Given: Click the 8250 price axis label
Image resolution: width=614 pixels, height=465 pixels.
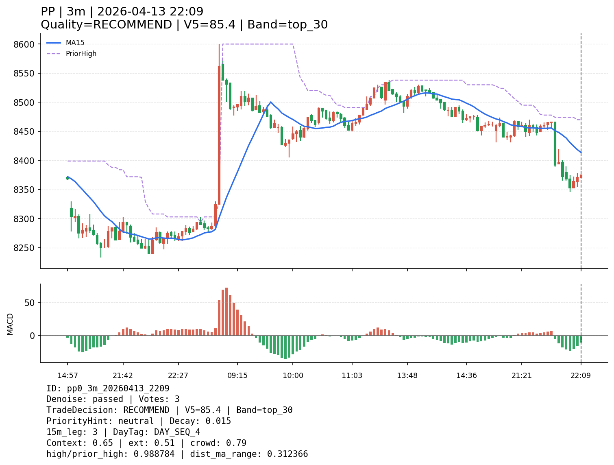Looking at the screenshot, I should pyautogui.click(x=26, y=248).
